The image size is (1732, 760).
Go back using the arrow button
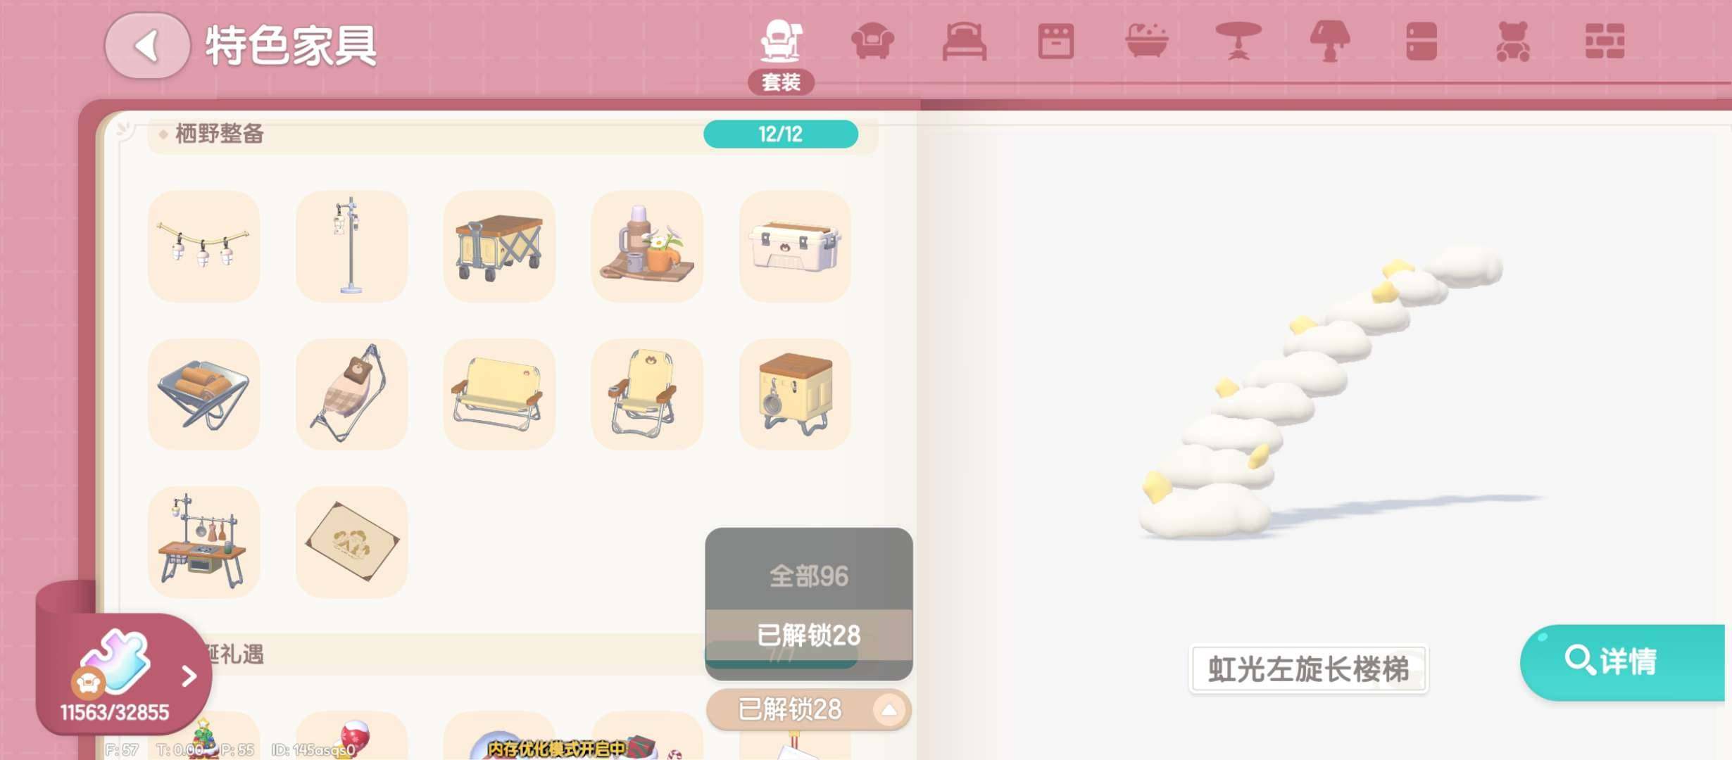coord(148,46)
